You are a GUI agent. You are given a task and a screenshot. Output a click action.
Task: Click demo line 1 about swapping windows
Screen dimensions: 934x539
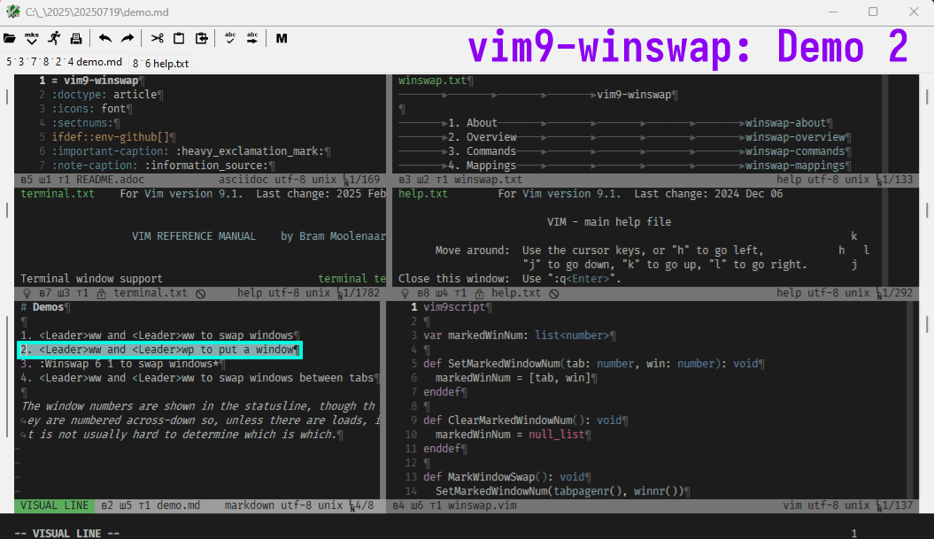coord(159,335)
